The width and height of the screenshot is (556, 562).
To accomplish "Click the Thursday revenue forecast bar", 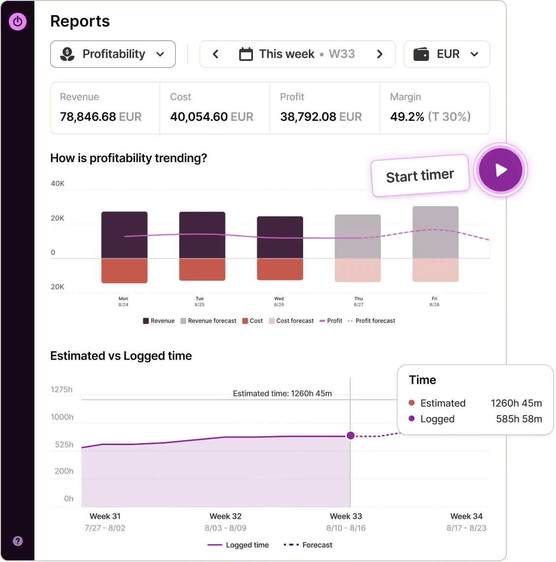I will click(x=358, y=236).
